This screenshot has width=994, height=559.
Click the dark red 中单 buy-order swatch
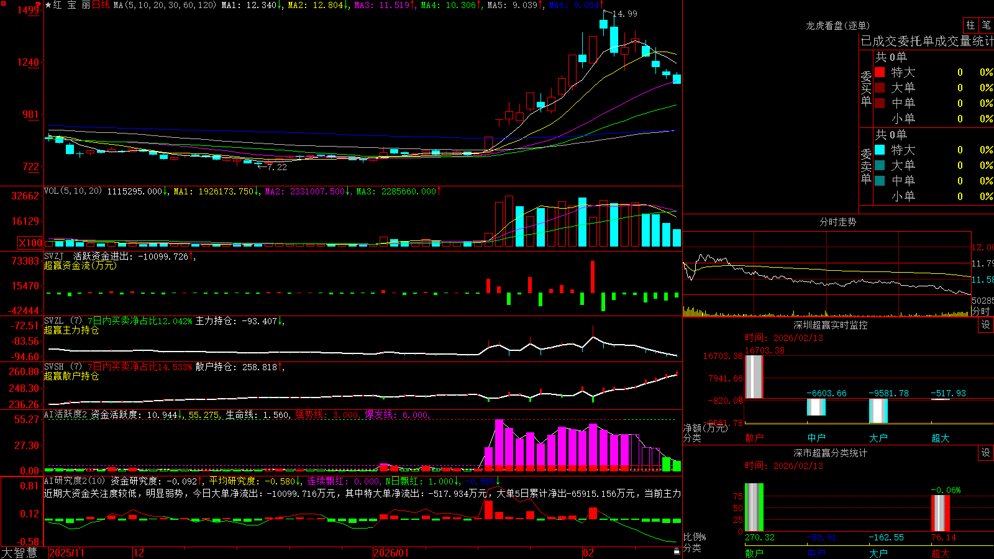880,103
